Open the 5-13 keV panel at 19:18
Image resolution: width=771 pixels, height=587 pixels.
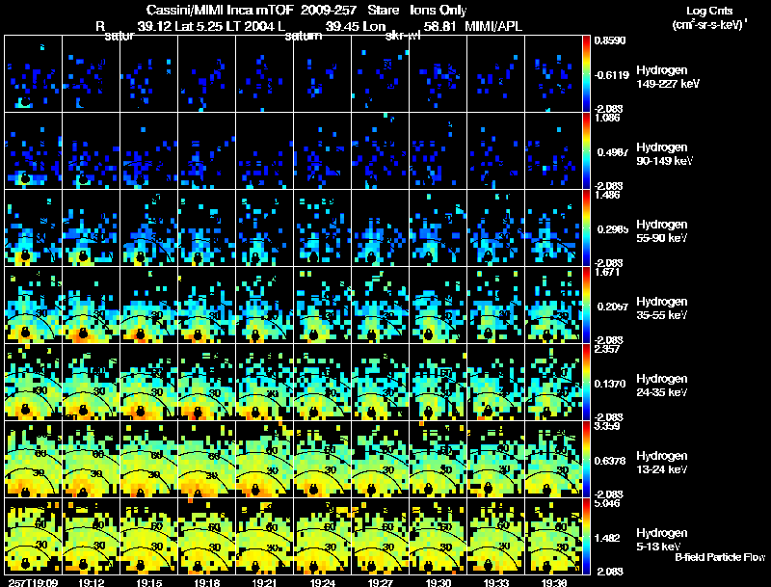pos(206,537)
